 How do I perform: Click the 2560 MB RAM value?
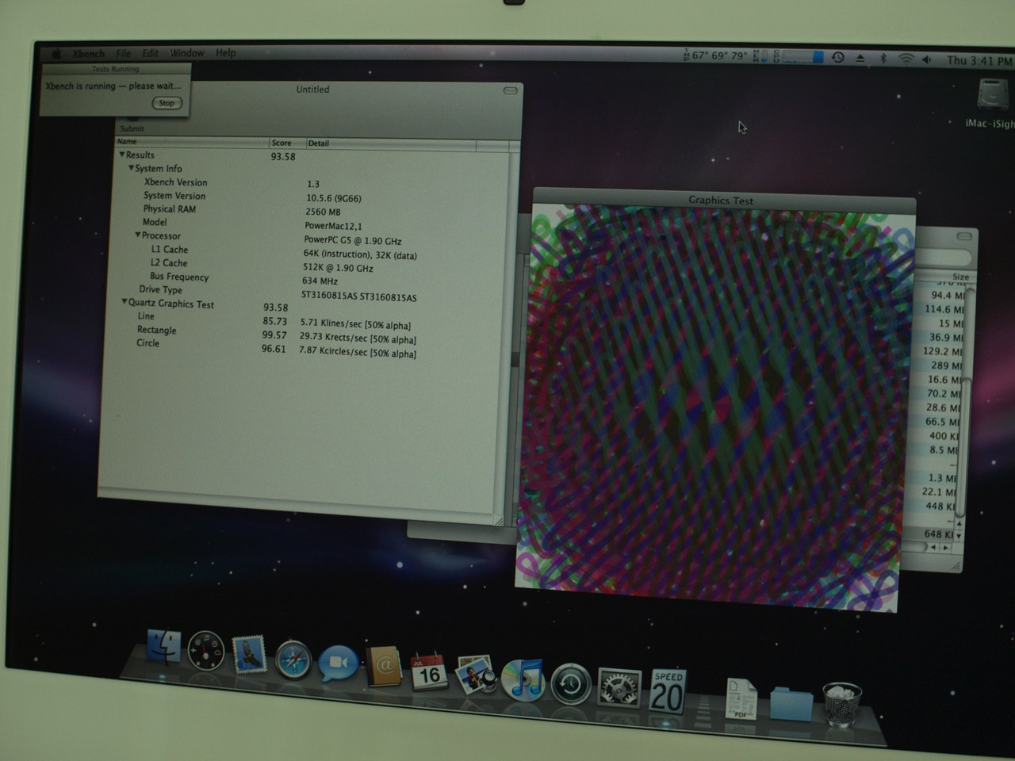tap(323, 212)
